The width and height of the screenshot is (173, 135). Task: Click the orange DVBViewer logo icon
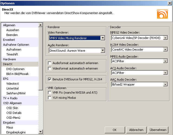(162, 14)
